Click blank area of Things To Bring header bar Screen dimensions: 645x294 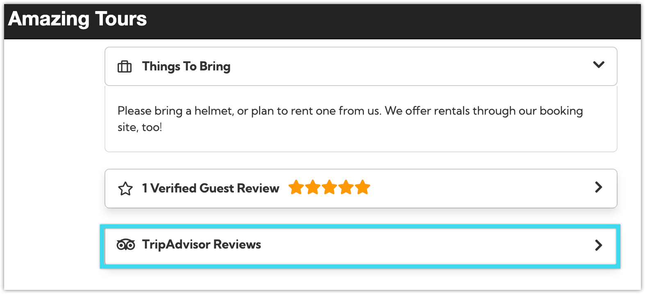point(410,66)
